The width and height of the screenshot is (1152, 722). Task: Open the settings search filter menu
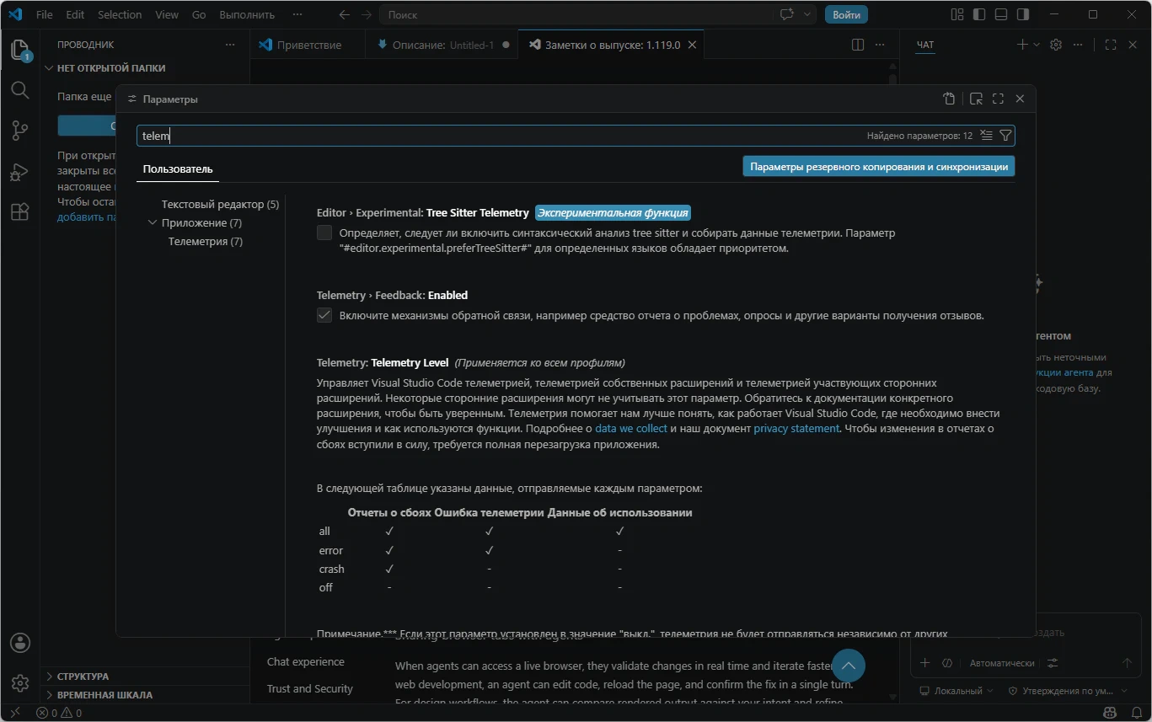coord(1005,136)
